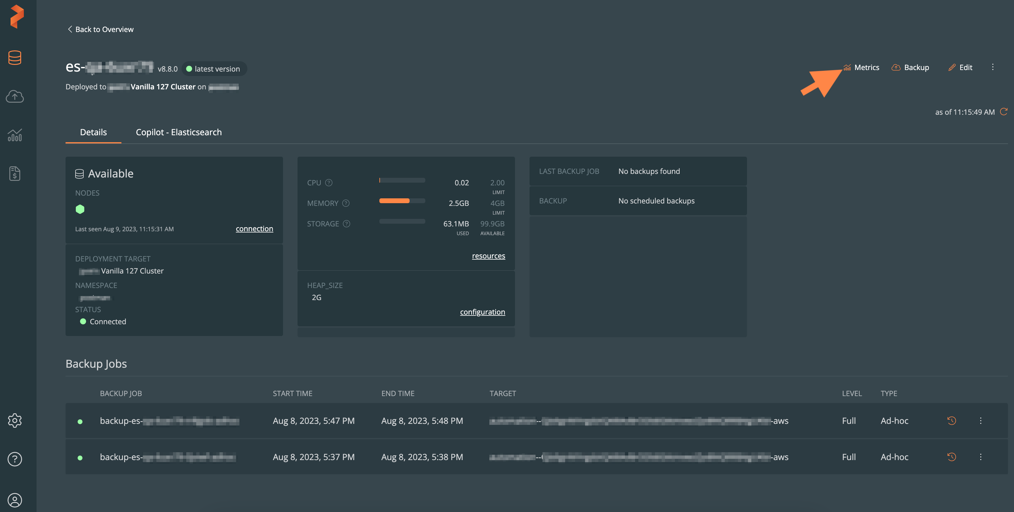Click the TARGET column header
Viewport: 1014px width, 512px height.
502,393
